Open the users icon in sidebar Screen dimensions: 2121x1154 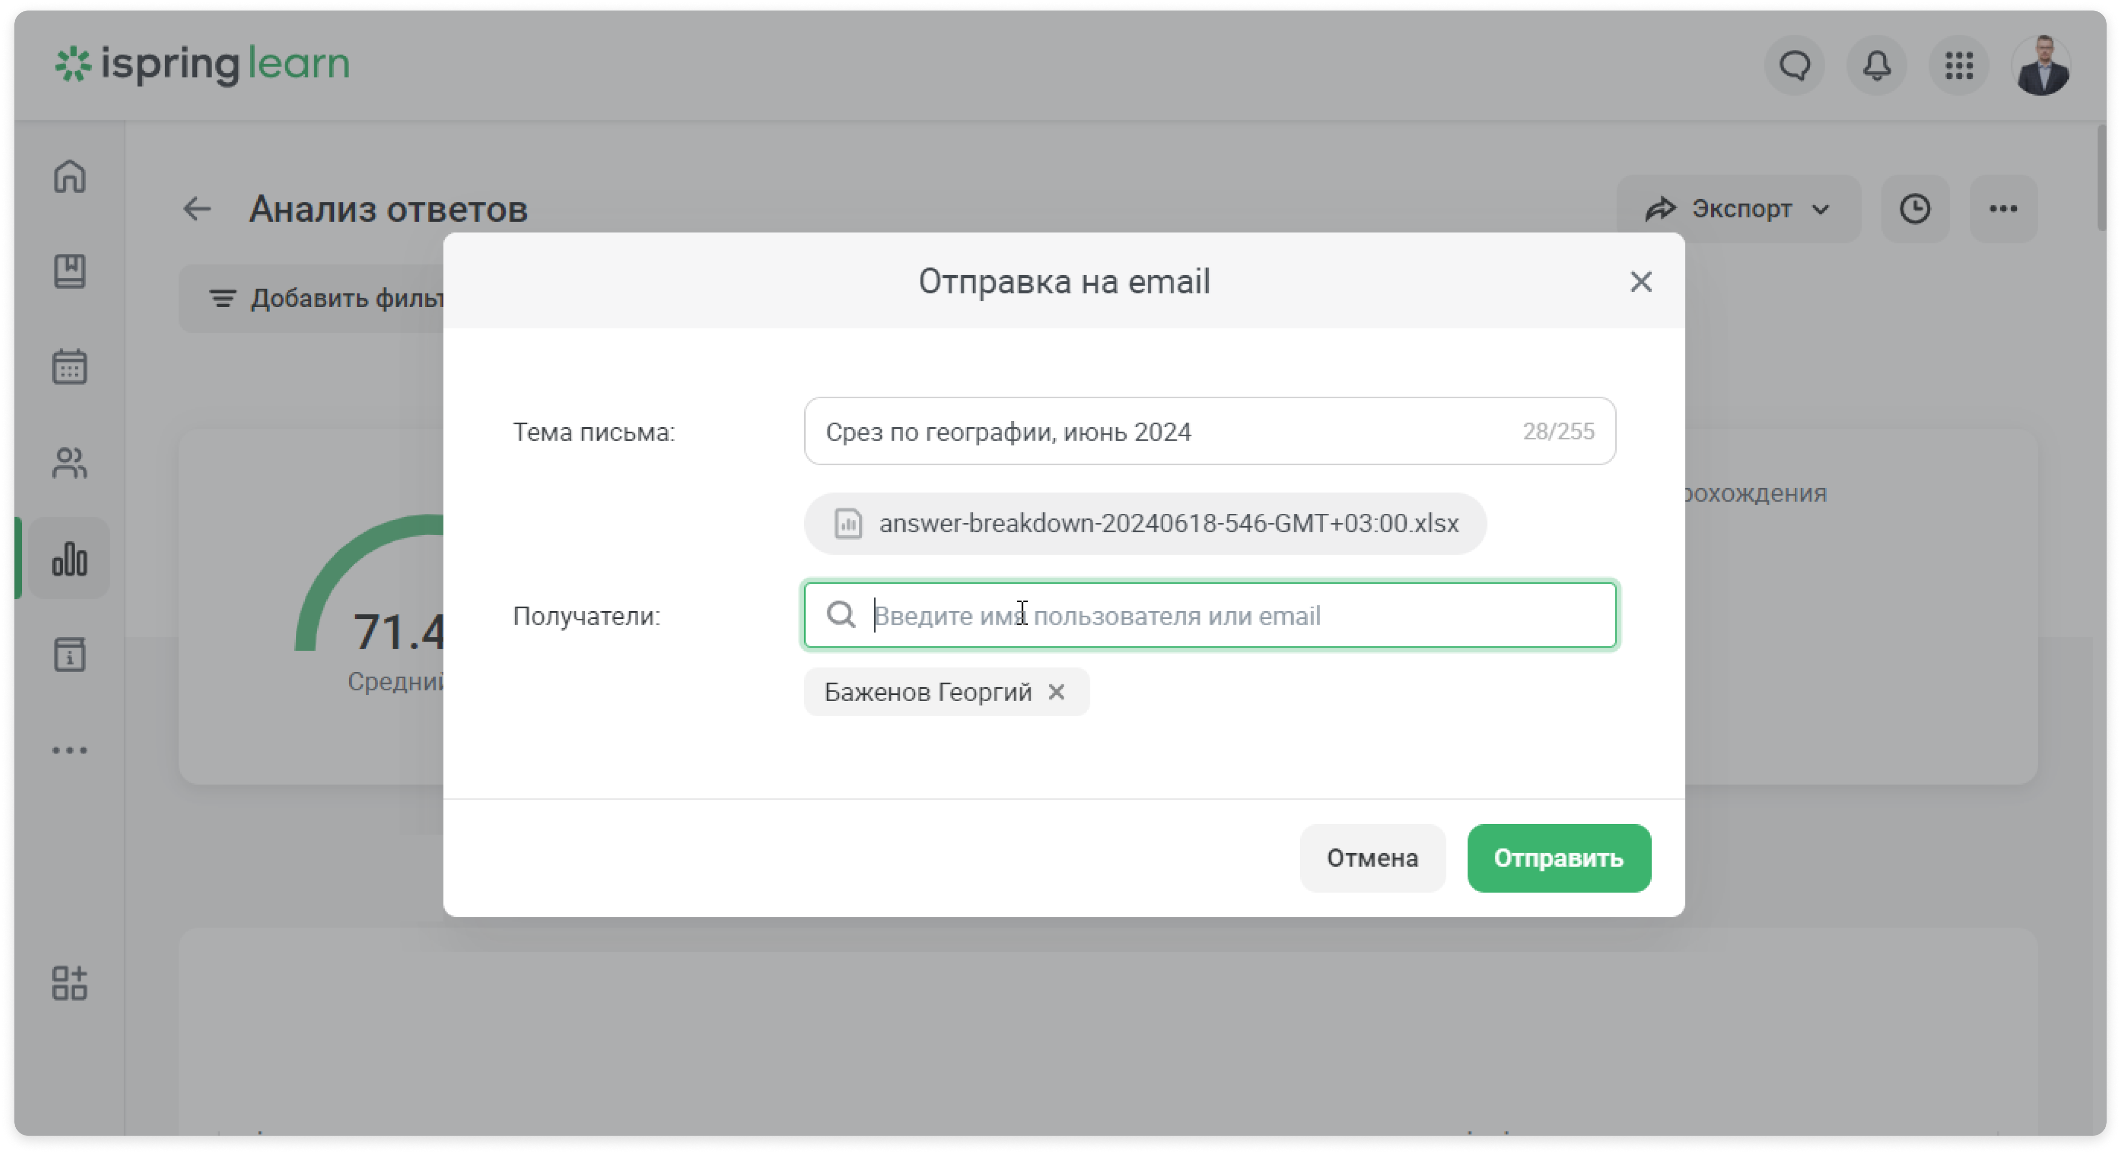(70, 462)
